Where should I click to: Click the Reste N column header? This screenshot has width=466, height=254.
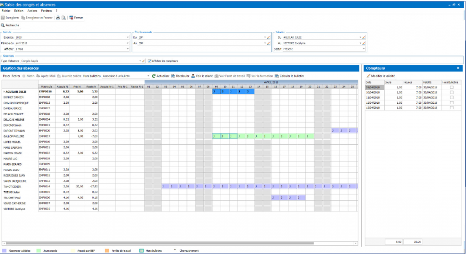click(91, 86)
